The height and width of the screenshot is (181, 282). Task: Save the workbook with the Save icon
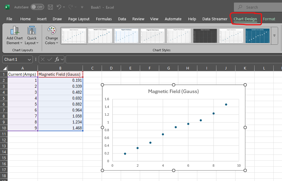click(50, 7)
